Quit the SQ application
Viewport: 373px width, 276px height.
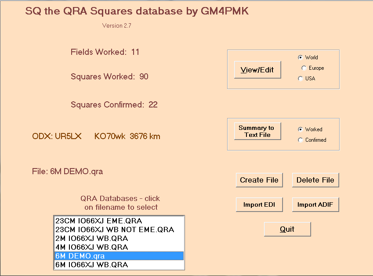tap(287, 229)
